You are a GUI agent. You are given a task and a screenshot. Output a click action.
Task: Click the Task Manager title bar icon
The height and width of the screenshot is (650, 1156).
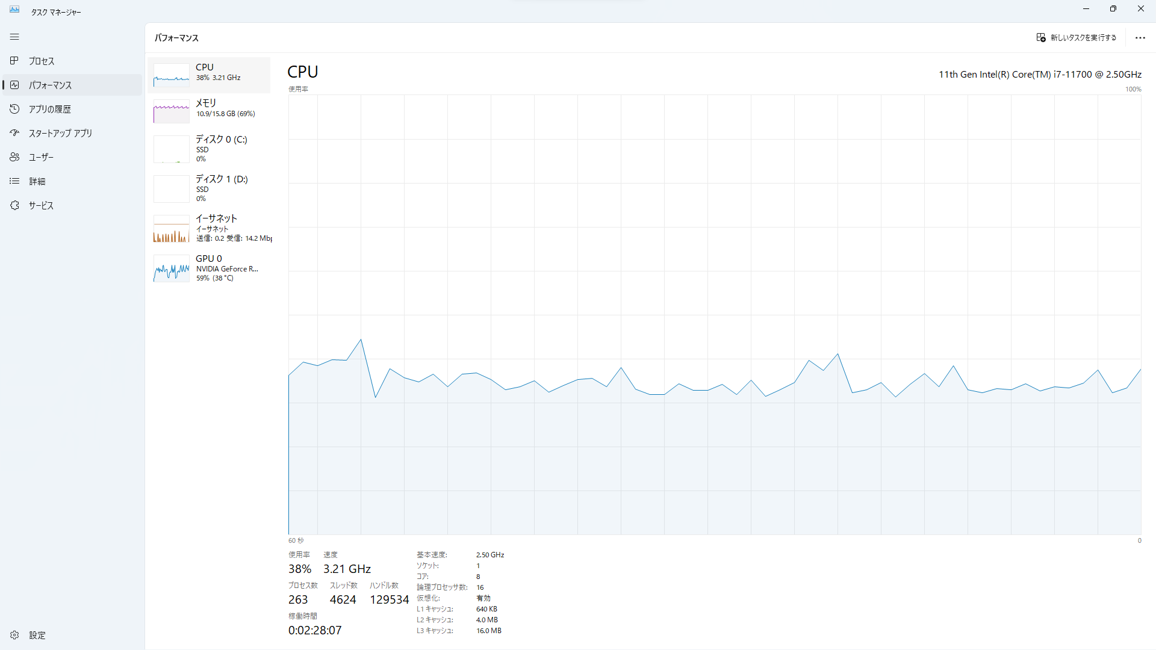tap(14, 10)
